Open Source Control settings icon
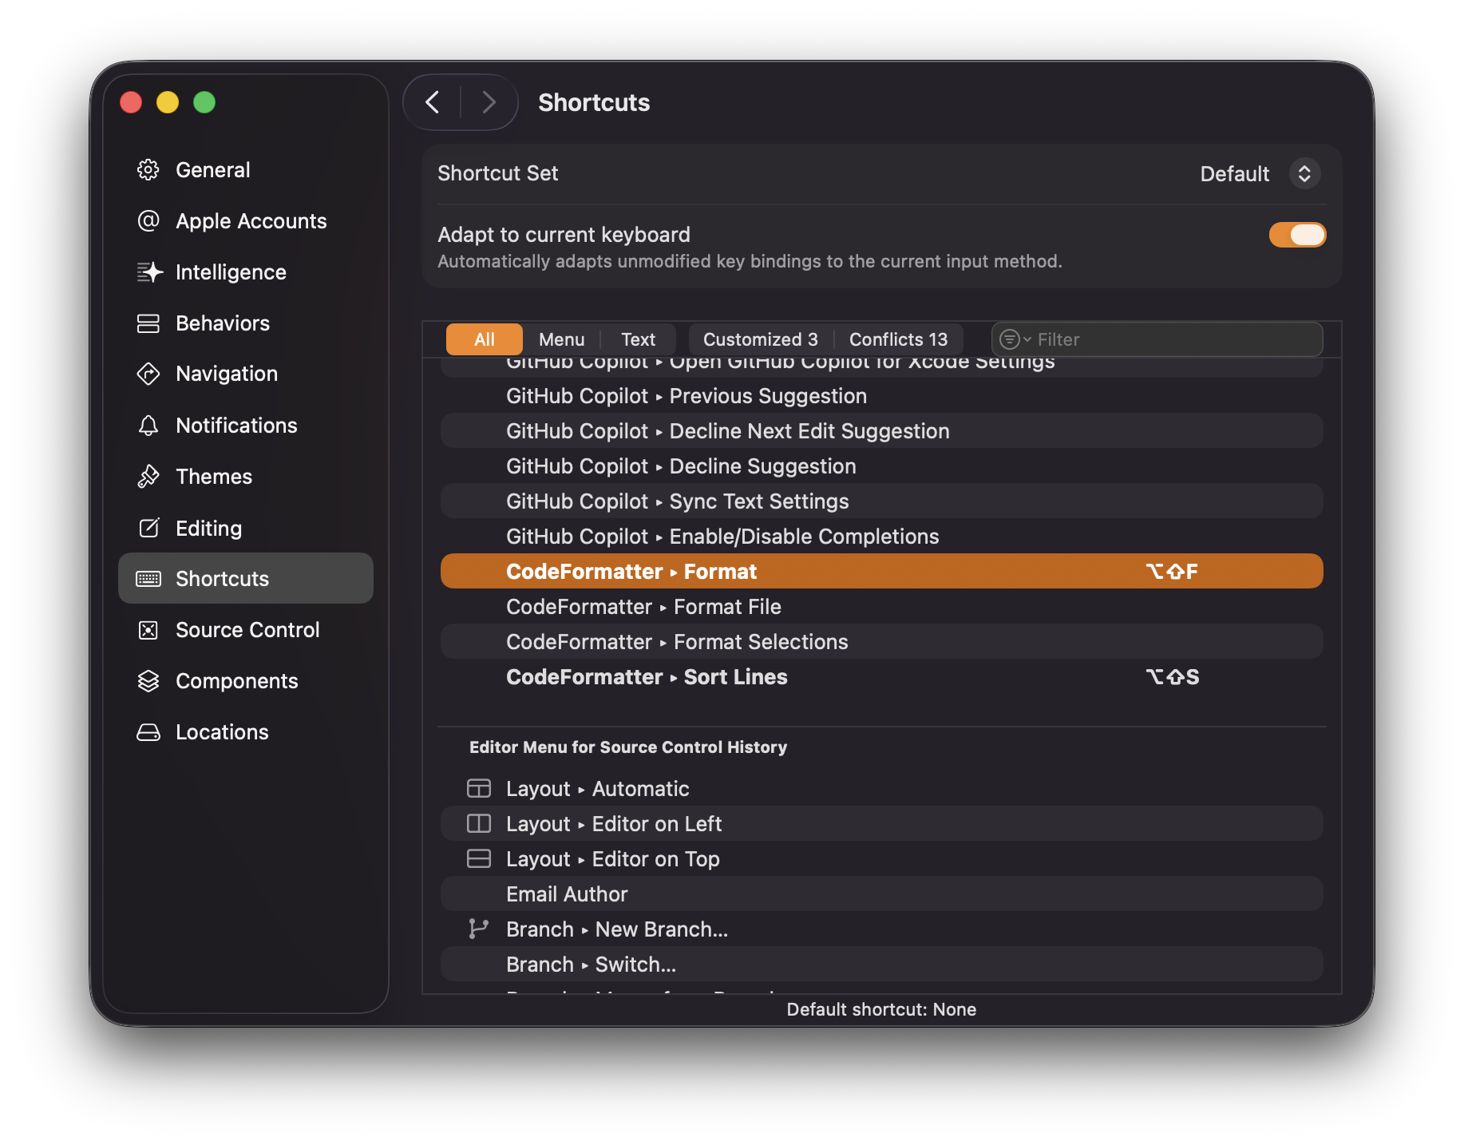Image resolution: width=1464 pixels, height=1145 pixels. (x=148, y=630)
